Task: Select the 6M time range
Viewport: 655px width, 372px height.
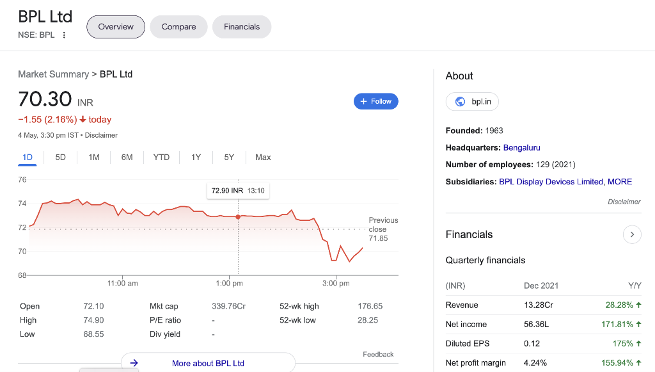Action: click(x=127, y=157)
